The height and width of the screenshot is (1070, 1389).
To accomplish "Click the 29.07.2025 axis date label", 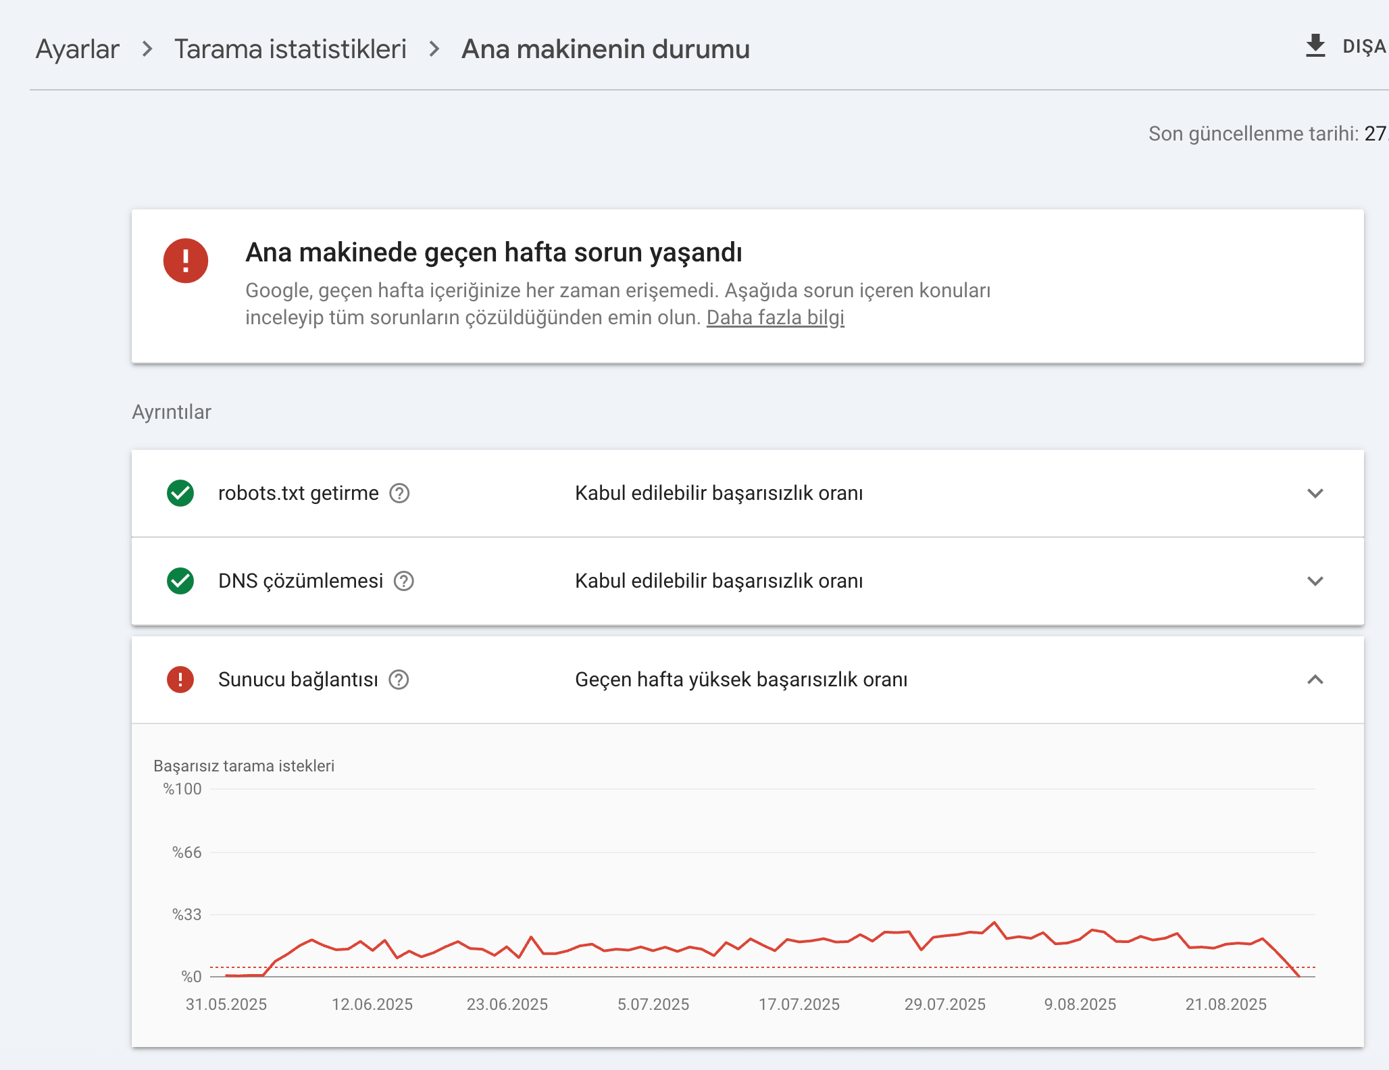I will pyautogui.click(x=945, y=1004).
